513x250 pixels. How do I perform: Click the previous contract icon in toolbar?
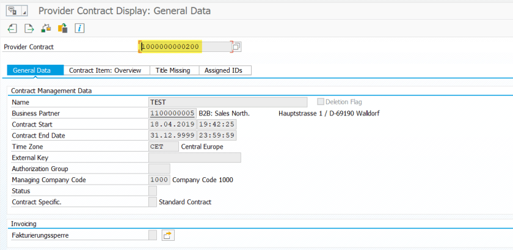(12, 28)
